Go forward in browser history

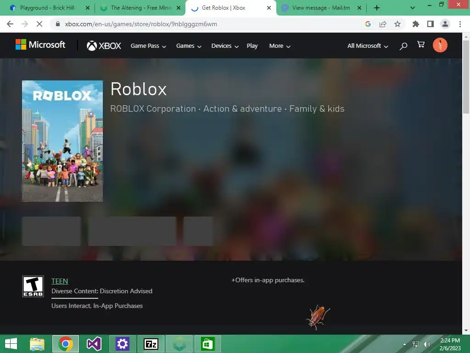click(25, 24)
